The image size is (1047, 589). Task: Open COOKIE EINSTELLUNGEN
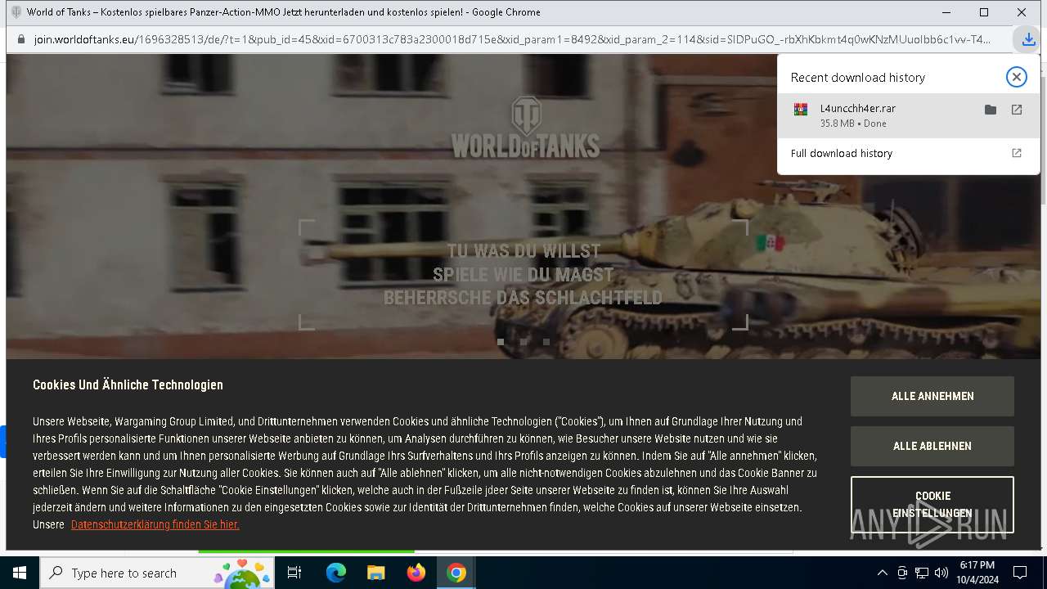click(932, 505)
